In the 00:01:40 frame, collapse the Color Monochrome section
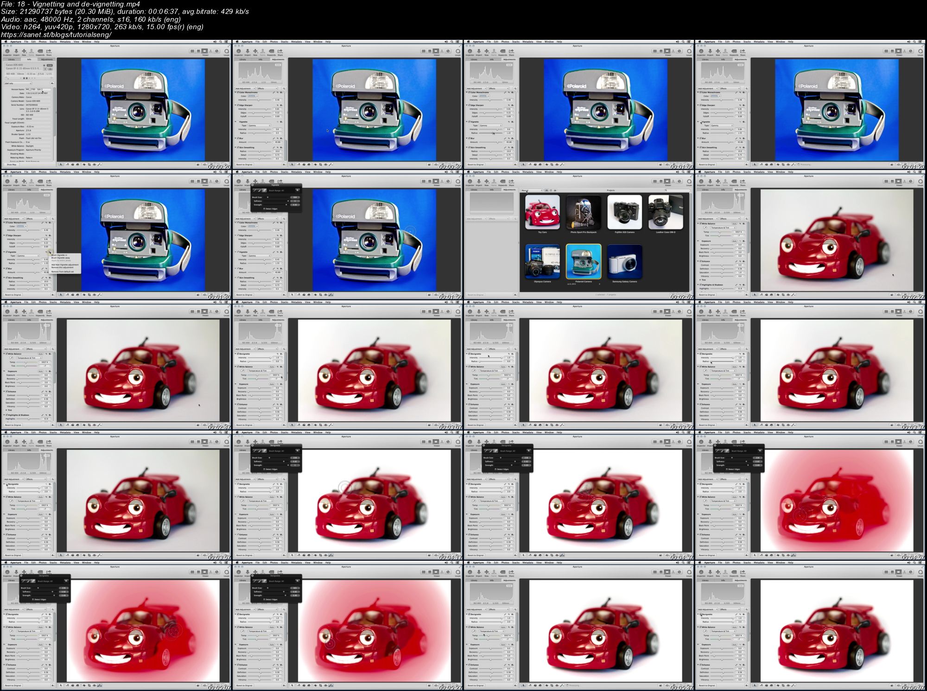 tap(4, 222)
